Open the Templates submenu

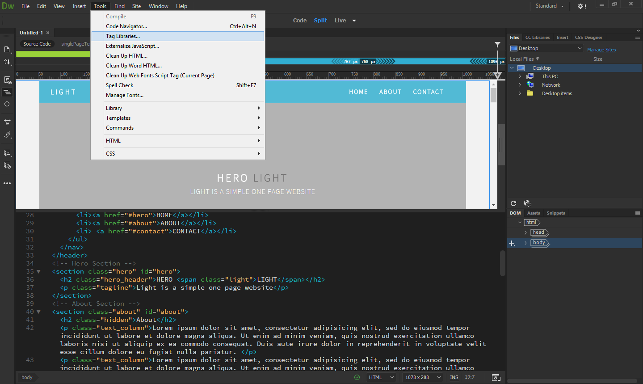click(178, 118)
